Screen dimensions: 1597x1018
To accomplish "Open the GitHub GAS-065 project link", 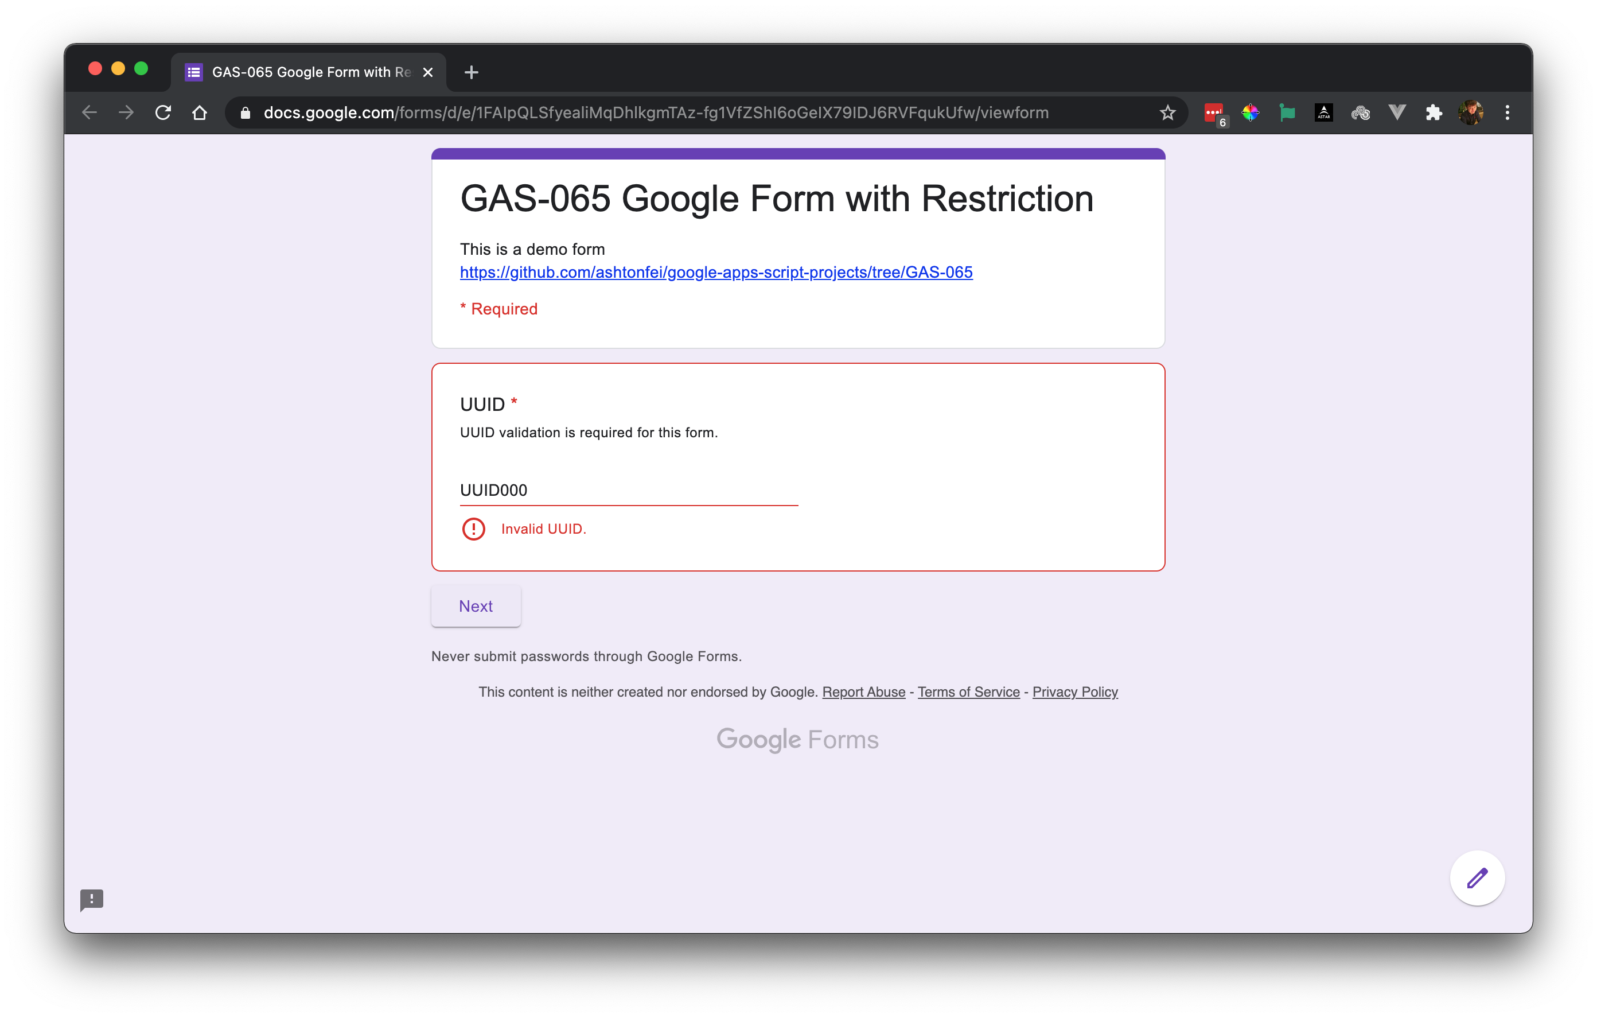I will [715, 272].
